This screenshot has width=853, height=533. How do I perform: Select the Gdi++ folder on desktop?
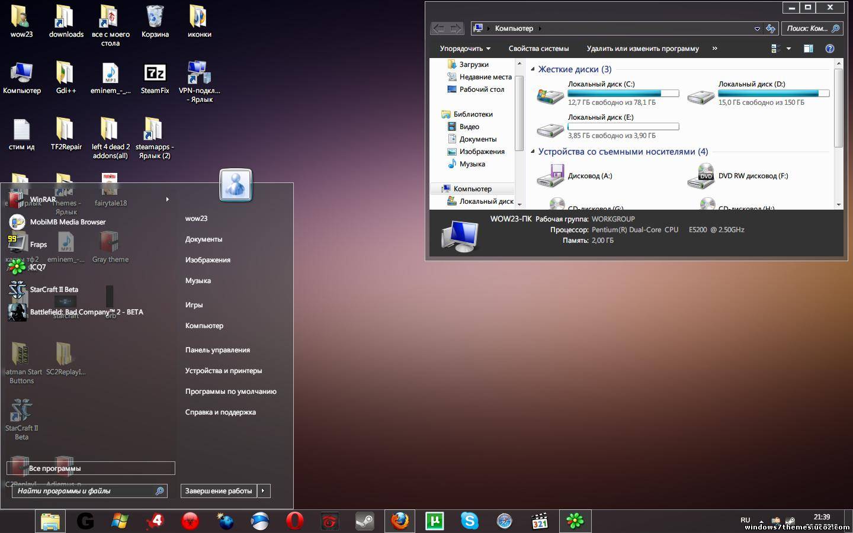[x=66, y=78]
